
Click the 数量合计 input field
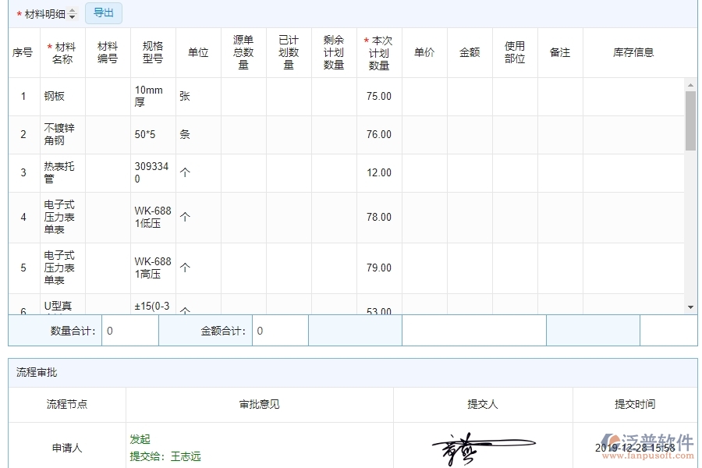(130, 330)
